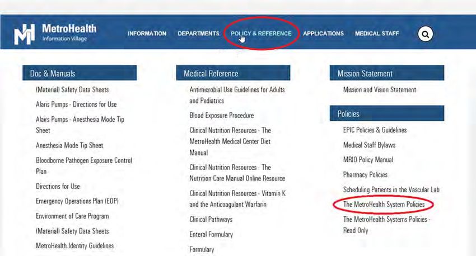Open EPIC Policies & Guidelines link
Viewport: 476px width, 256px height.
[x=375, y=130]
